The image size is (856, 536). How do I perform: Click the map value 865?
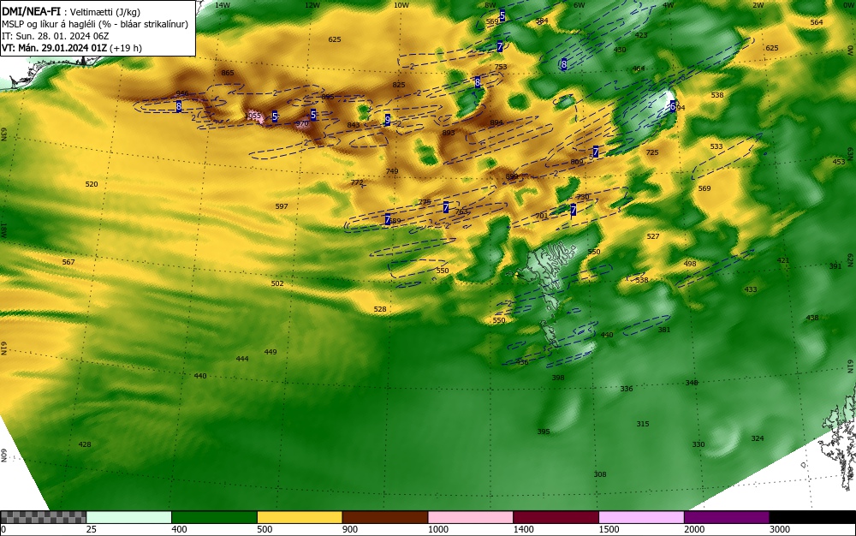[228, 73]
